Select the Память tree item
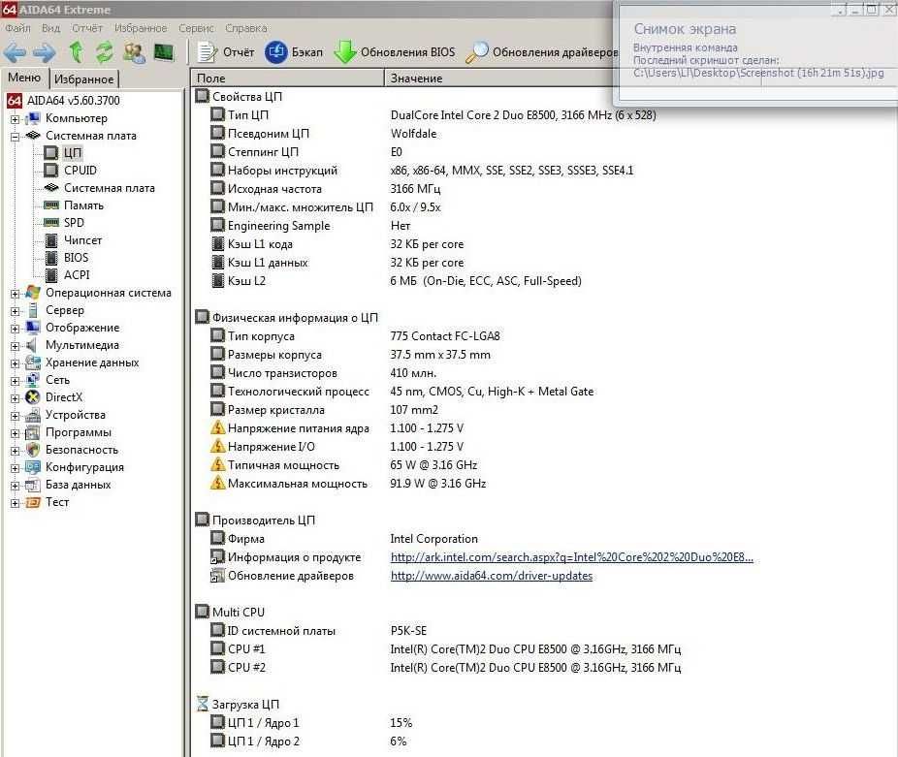Viewport: 898px width, 757px height. 83,205
